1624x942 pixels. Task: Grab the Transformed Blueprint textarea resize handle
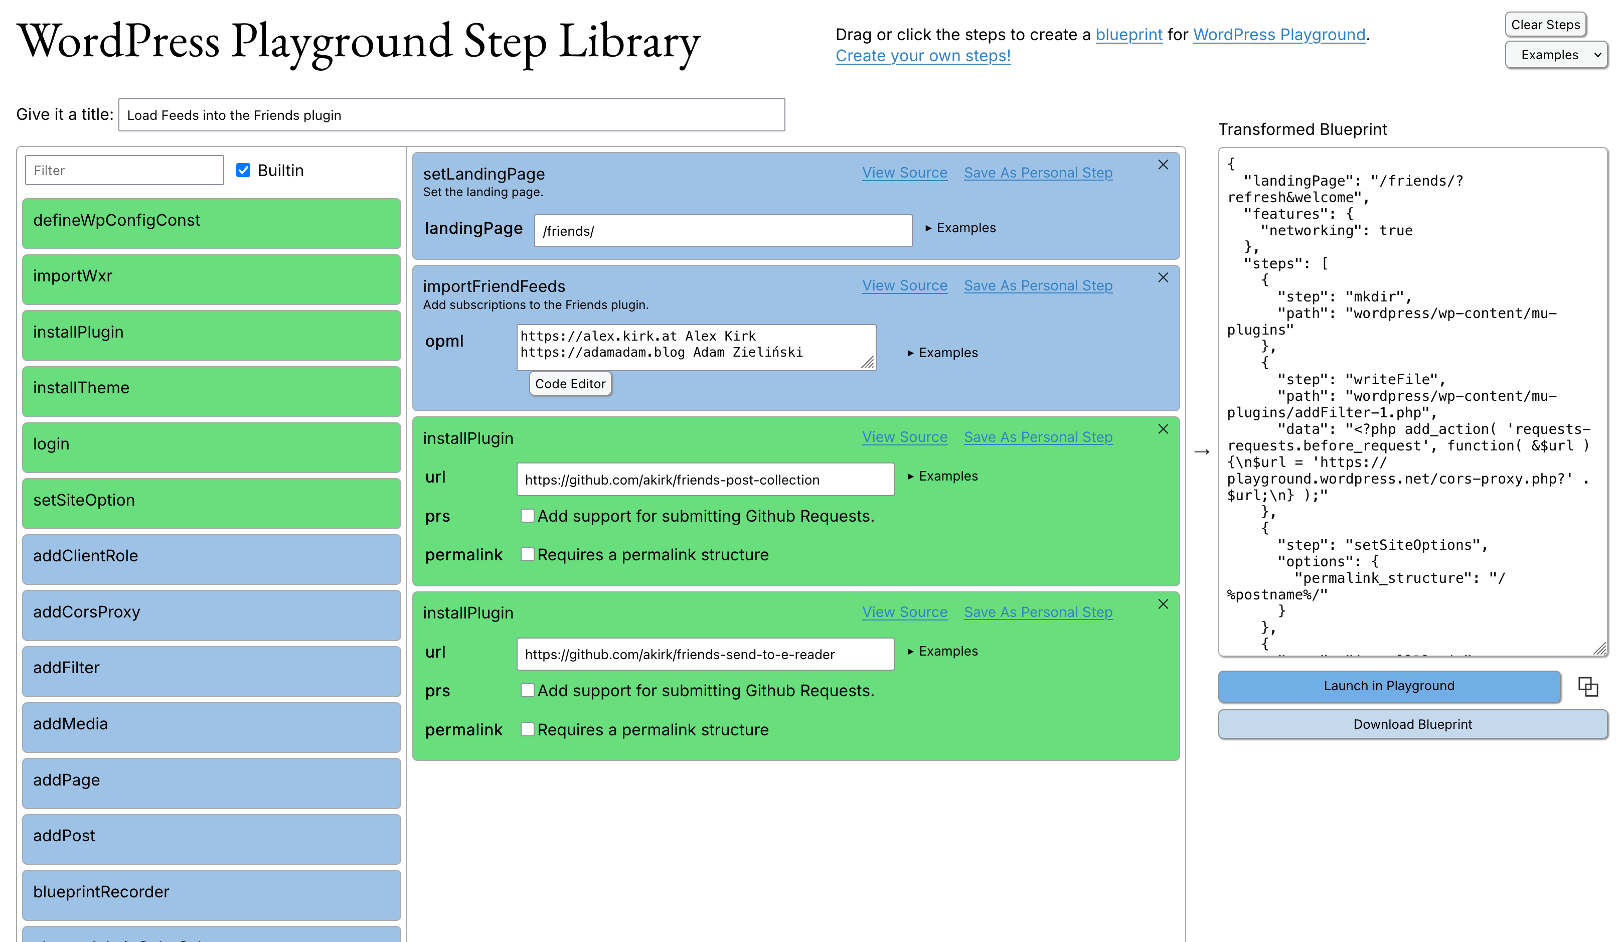tap(1599, 649)
